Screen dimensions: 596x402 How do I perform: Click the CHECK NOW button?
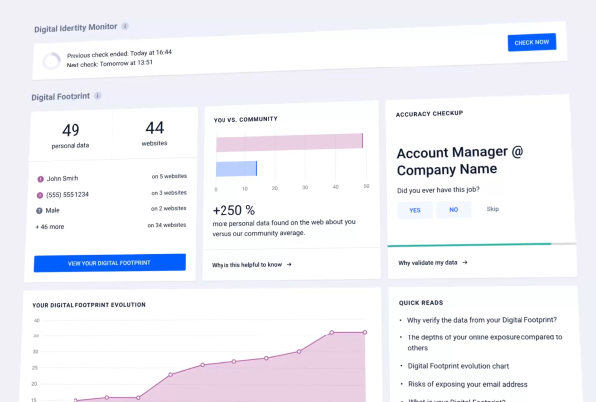(531, 42)
